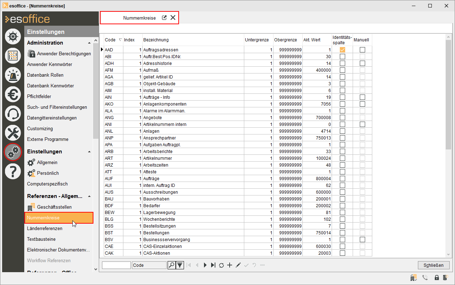Toggle Manuell checkbox for AIN row

(x=362, y=97)
